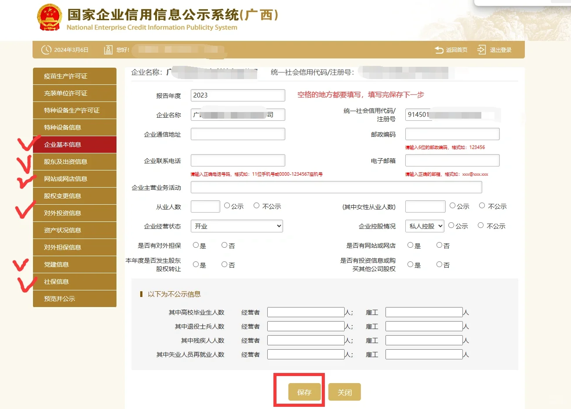Expand the 企业经营状态 dropdown showing 开业
This screenshot has height=409, width=571.
tap(237, 226)
